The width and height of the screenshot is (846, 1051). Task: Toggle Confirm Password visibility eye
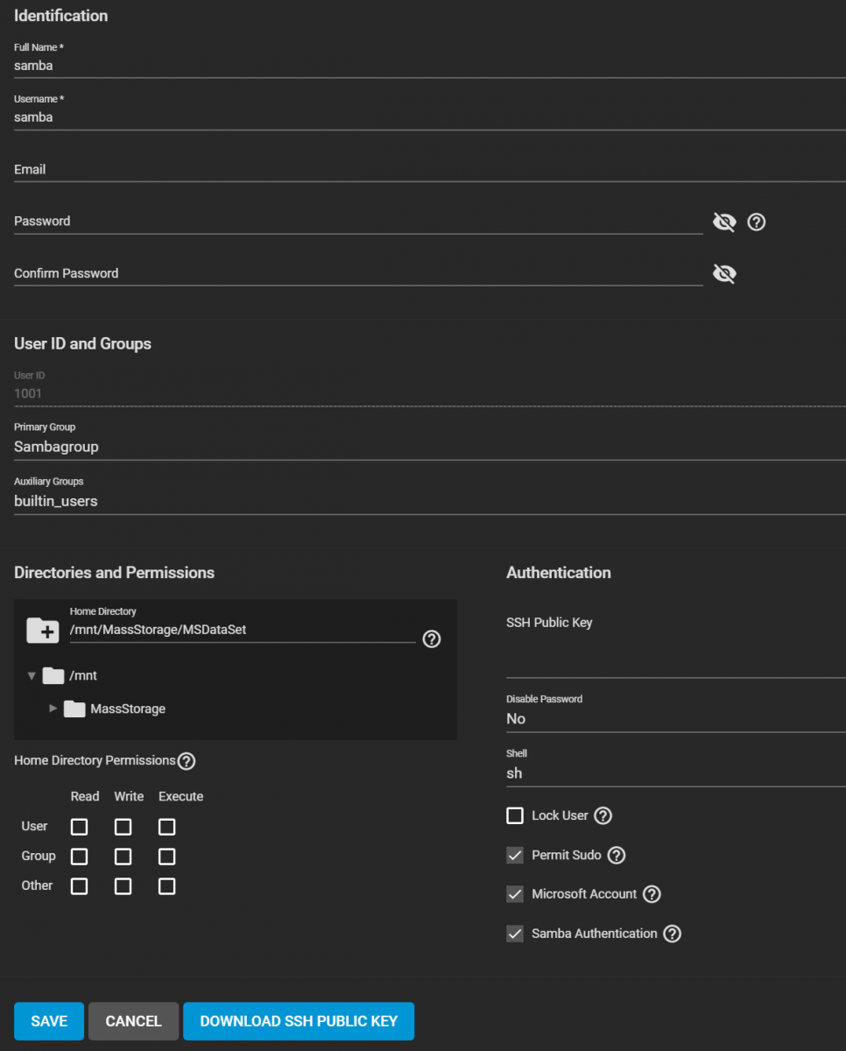(x=724, y=274)
